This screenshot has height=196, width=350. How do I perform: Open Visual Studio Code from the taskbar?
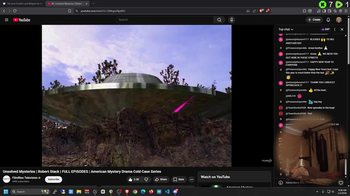point(167,192)
